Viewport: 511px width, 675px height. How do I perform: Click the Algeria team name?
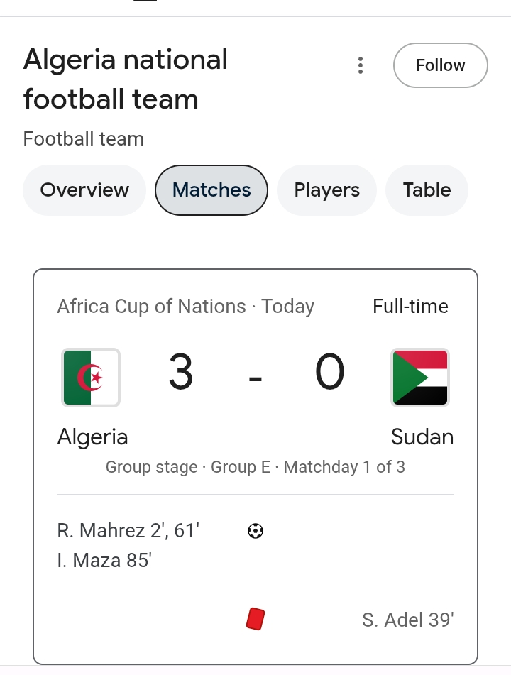[92, 437]
